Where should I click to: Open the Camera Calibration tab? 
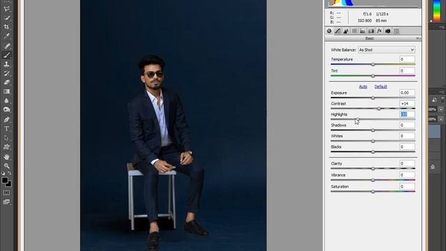coord(387,31)
